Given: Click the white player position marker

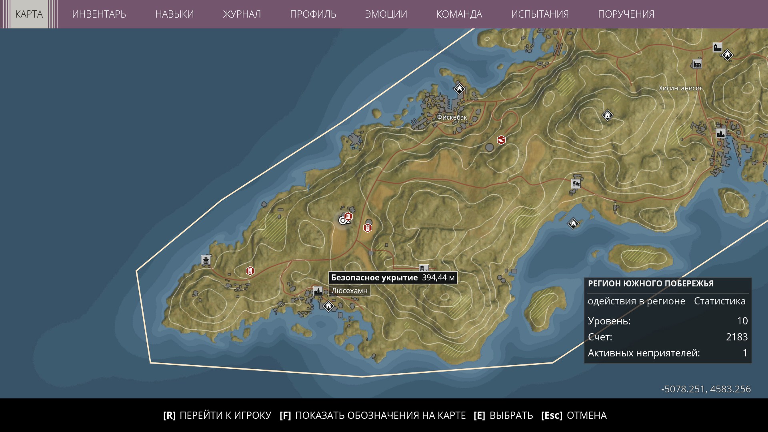Looking at the screenshot, I should click(343, 220).
